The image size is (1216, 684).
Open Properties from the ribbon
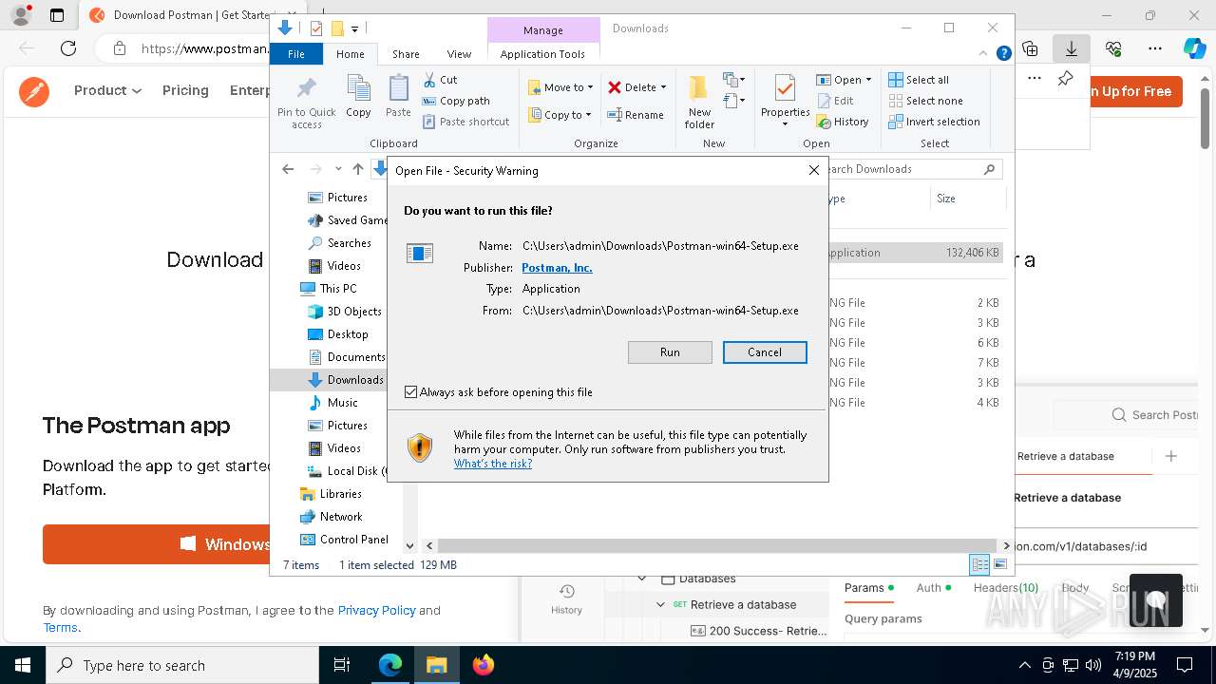pos(785,102)
